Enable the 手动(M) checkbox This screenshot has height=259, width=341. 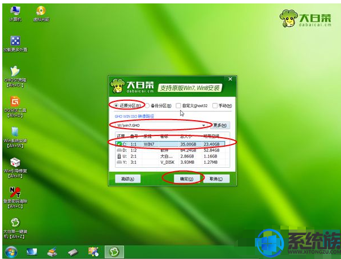tap(215, 106)
